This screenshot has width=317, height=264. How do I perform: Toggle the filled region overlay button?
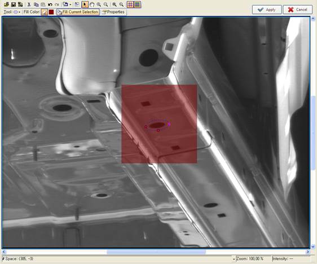tap(138, 5)
